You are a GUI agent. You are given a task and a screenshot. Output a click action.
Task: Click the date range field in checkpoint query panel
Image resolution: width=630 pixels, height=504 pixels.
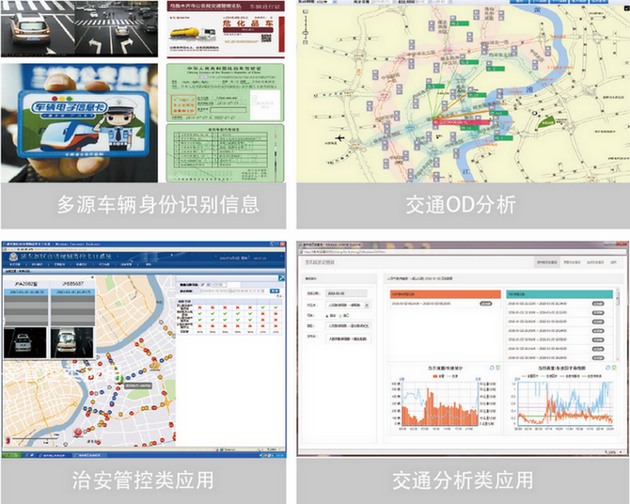click(x=233, y=291)
